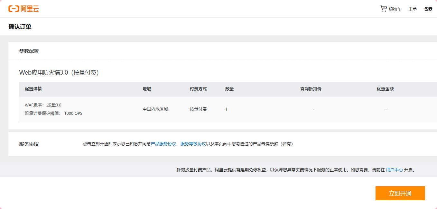Click the dash under 优惠金额
This screenshot has height=209, width=437.
386,109
